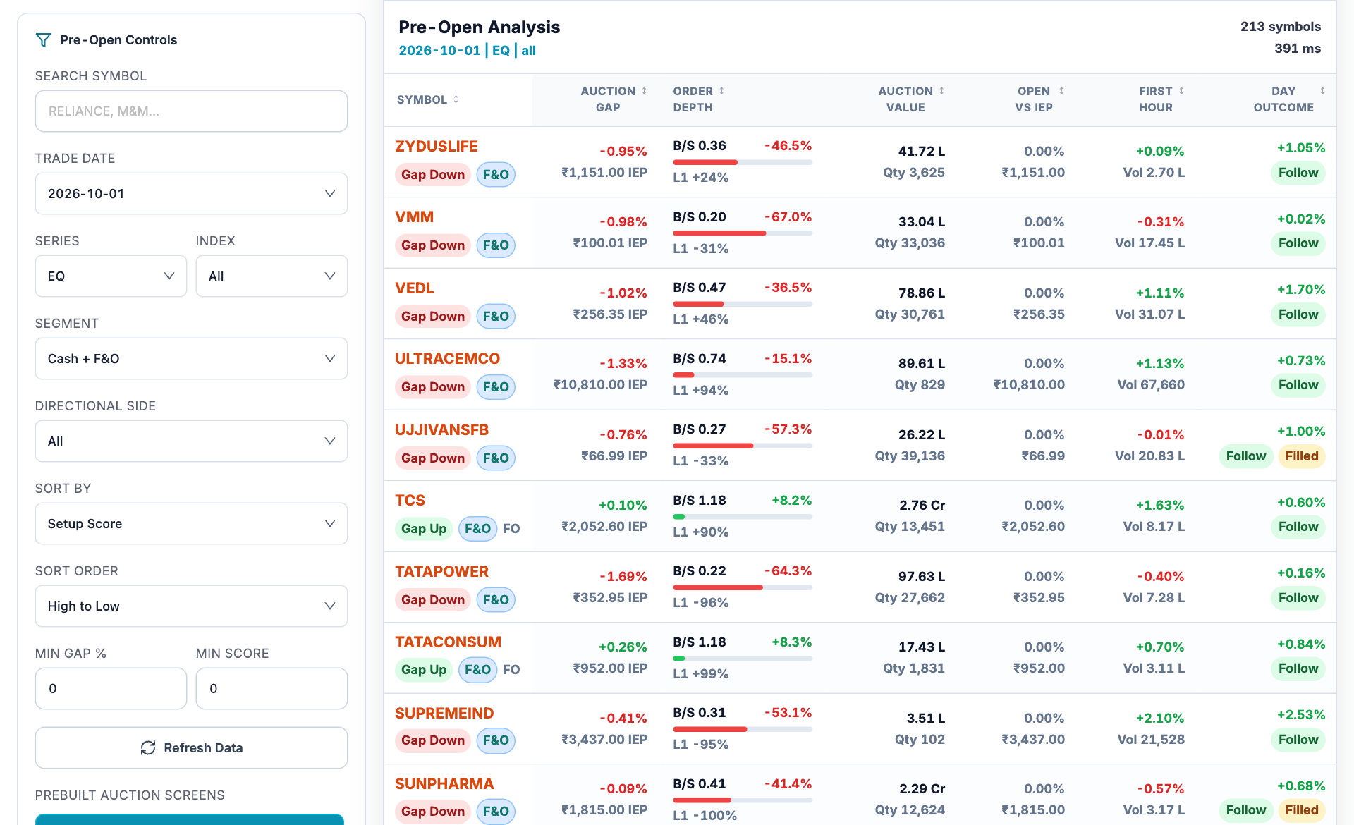
Task: Click the 213 symbols count text
Action: coord(1280,26)
